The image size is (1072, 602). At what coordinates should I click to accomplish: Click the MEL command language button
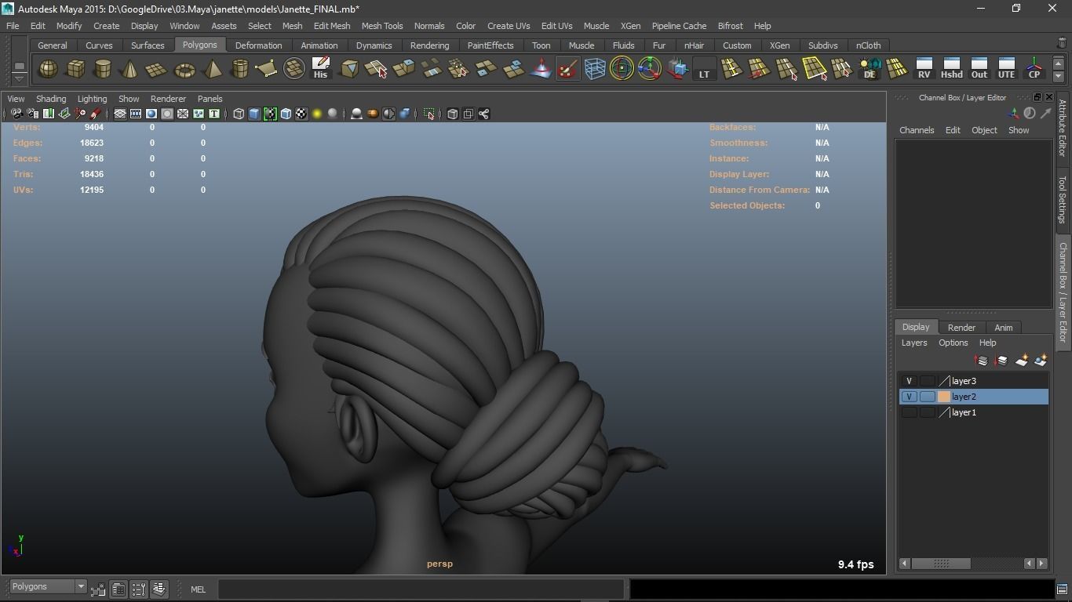[x=198, y=589]
